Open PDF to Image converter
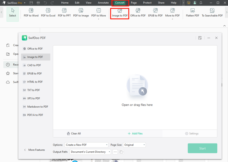The height and width of the screenshot is (162, 228). click(81, 13)
